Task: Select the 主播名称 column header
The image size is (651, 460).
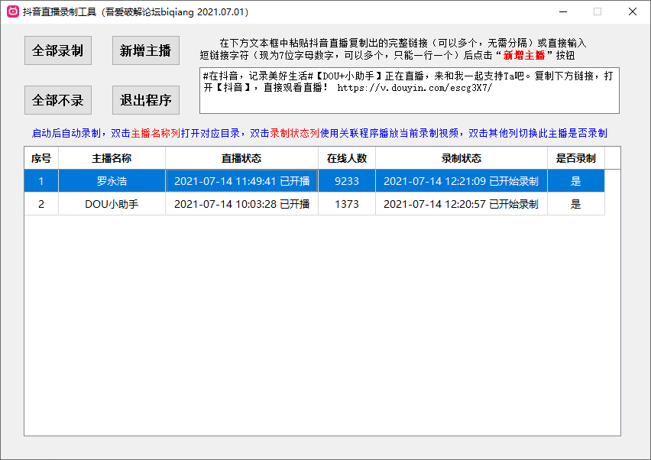Action: click(x=112, y=158)
